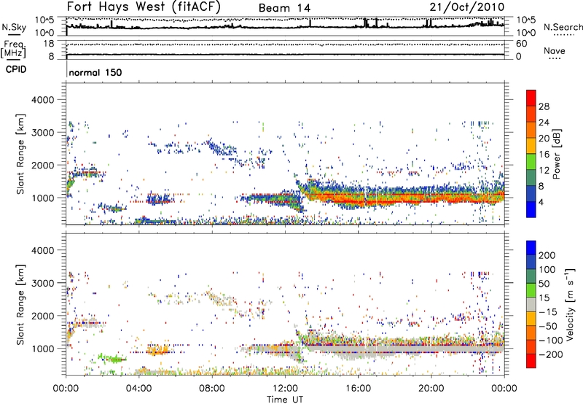583x404 pixels.
Task: Click the '4000' tick on the power panel
Action: [x=42, y=100]
